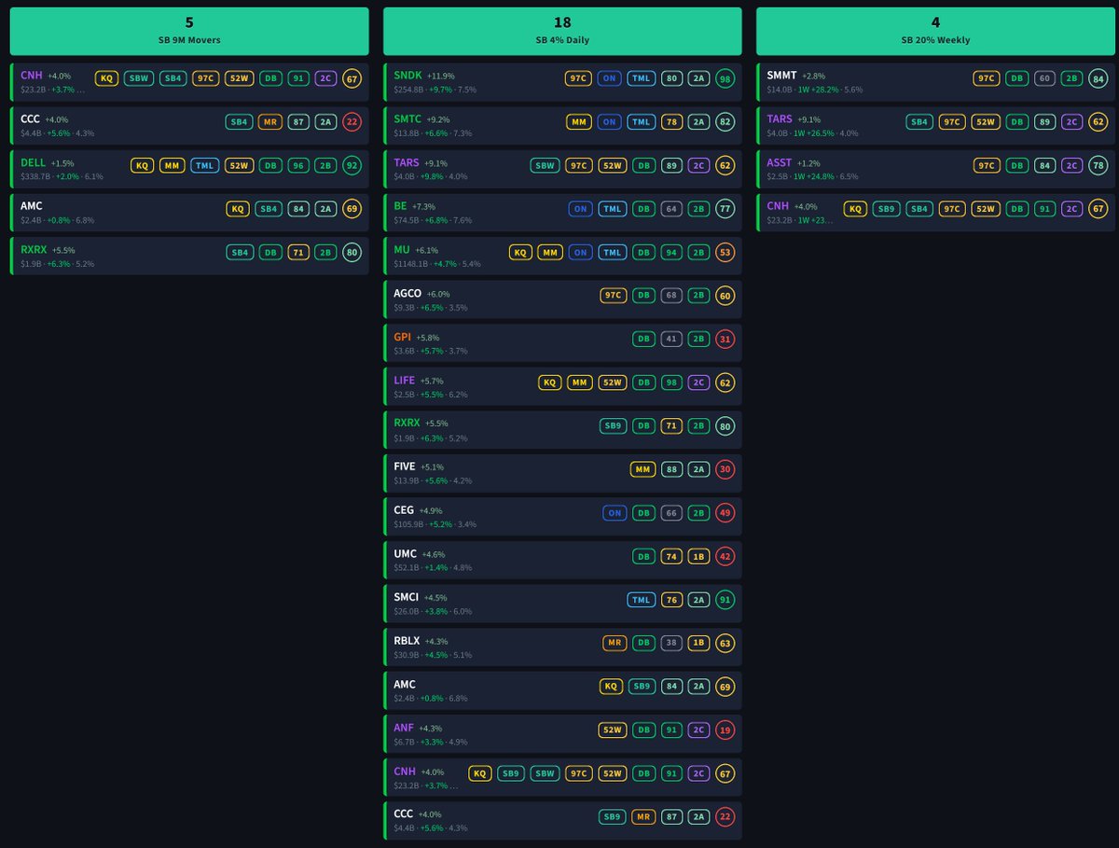
Task: Click the 1B badge on the UMC row
Action: click(698, 556)
